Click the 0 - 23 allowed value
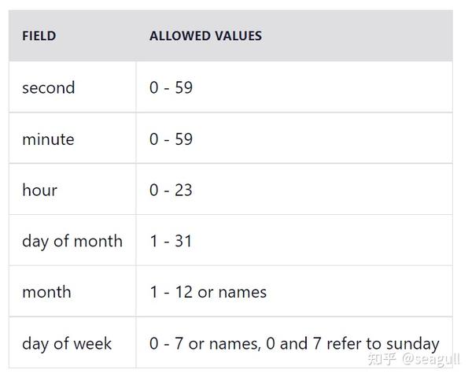 pyautogui.click(x=171, y=190)
